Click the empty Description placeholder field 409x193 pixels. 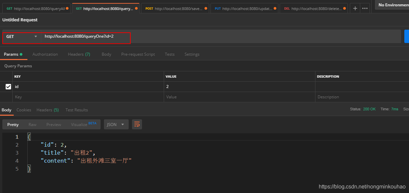pyautogui.click(x=362, y=97)
